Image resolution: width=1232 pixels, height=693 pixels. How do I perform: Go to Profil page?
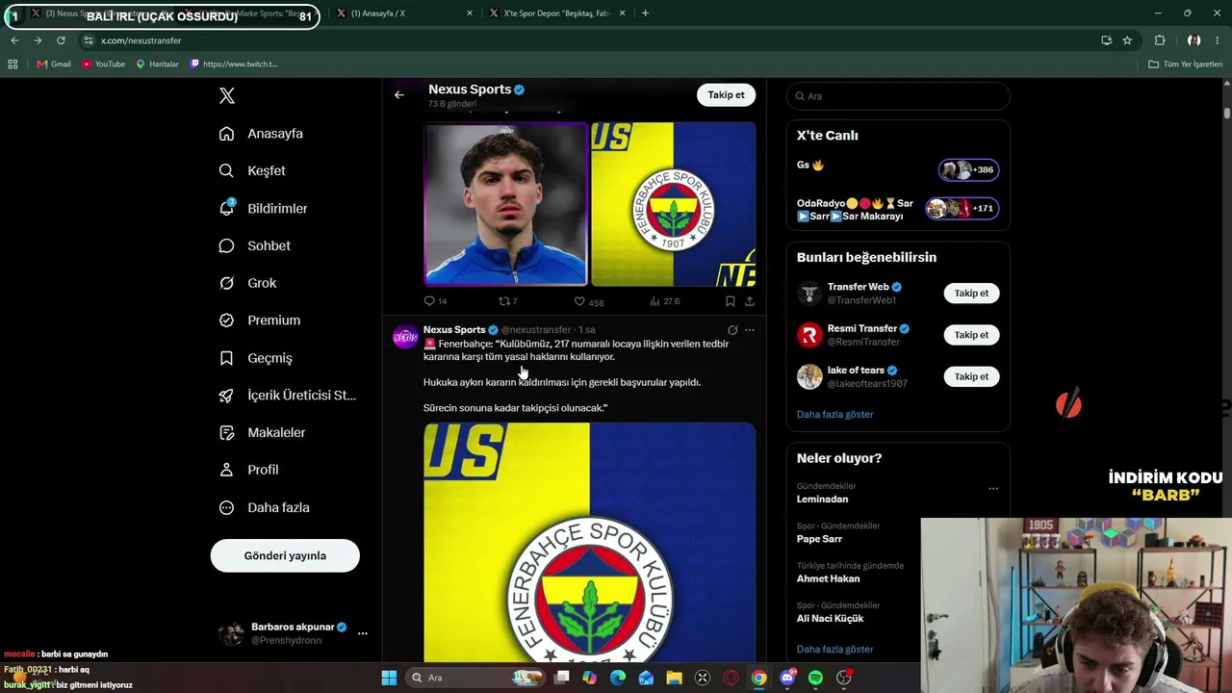tap(248, 470)
